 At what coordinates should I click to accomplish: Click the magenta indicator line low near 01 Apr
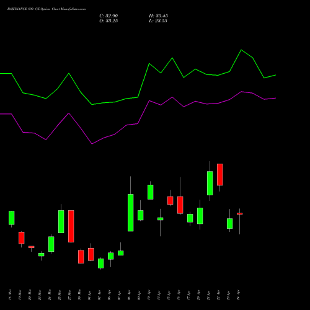[x=92, y=144]
